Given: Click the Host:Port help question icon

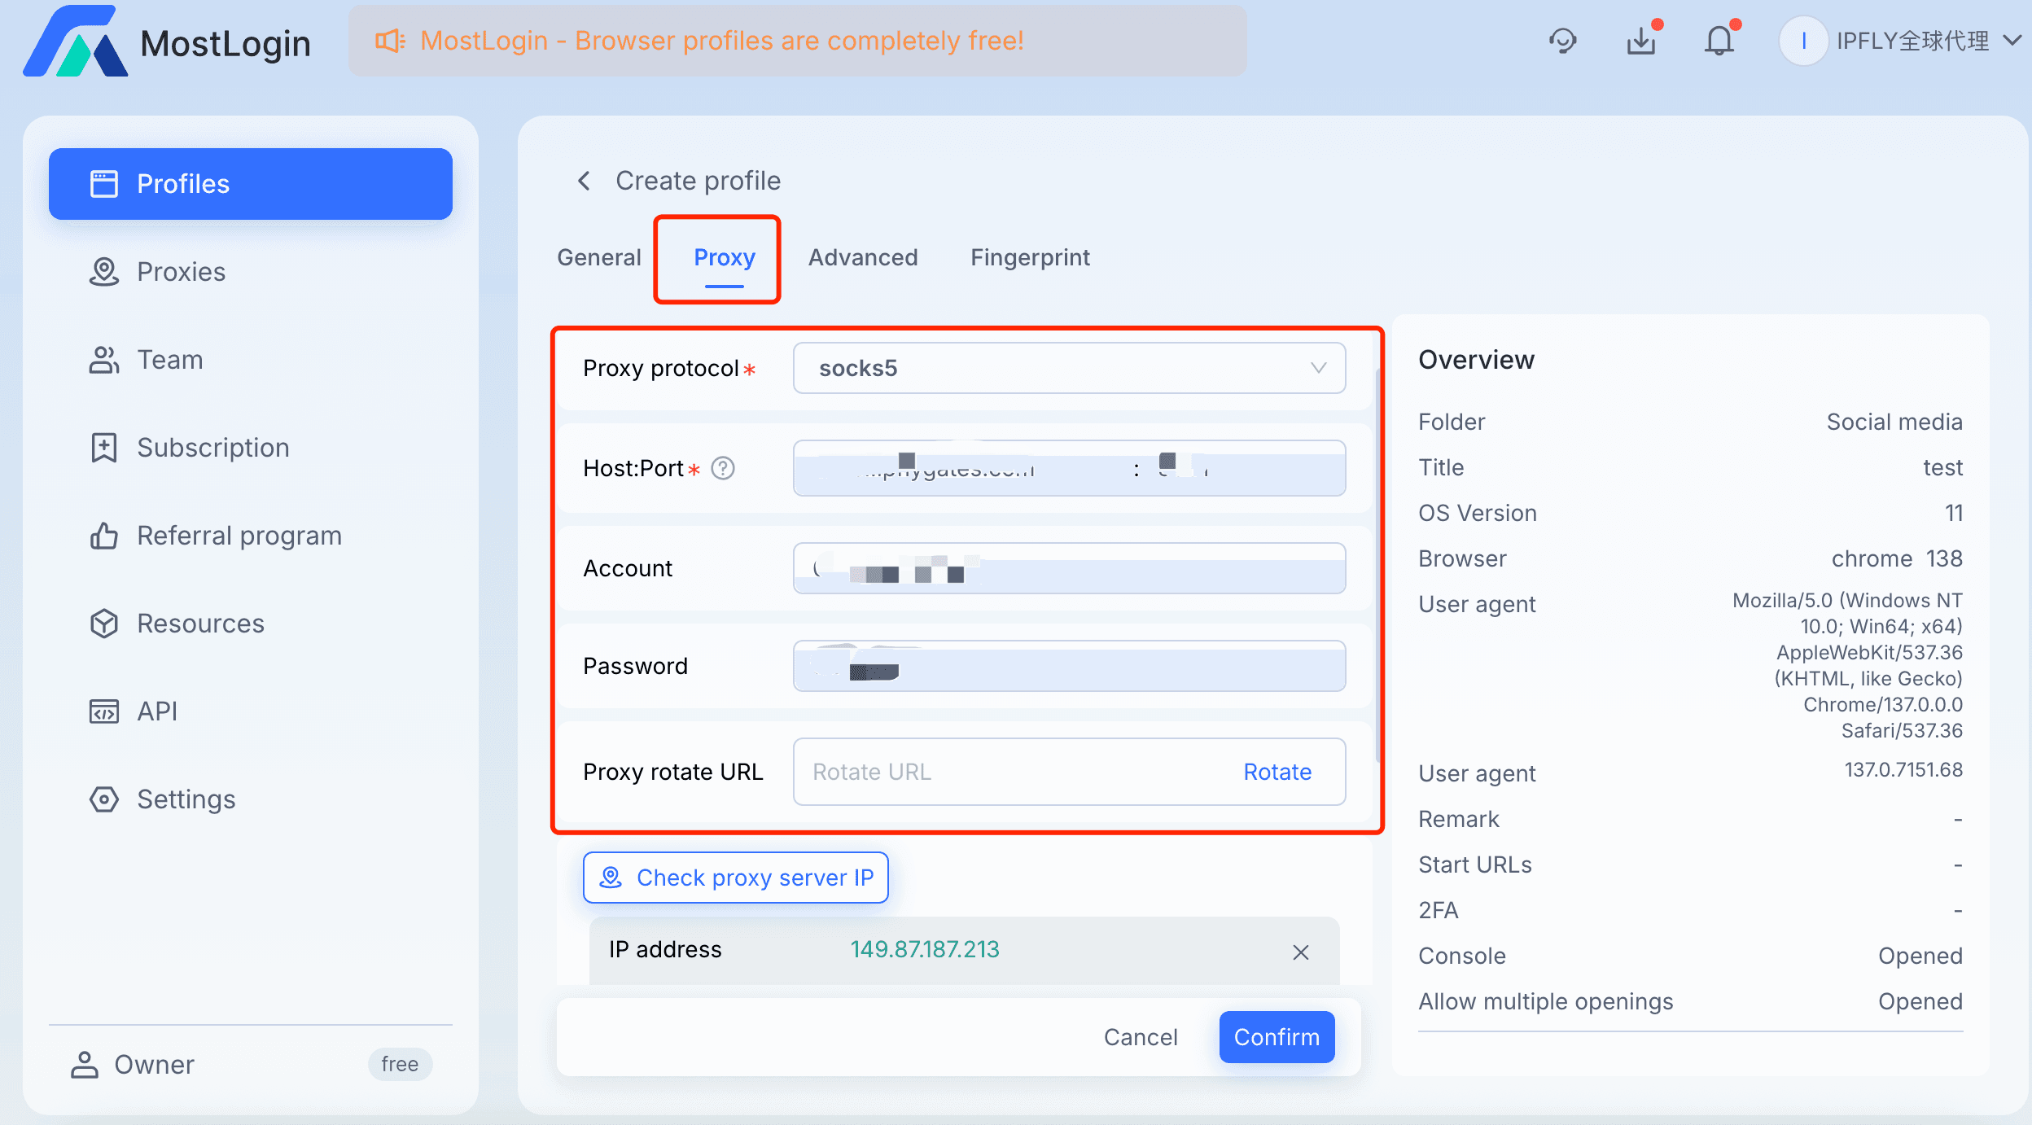Looking at the screenshot, I should tap(723, 468).
